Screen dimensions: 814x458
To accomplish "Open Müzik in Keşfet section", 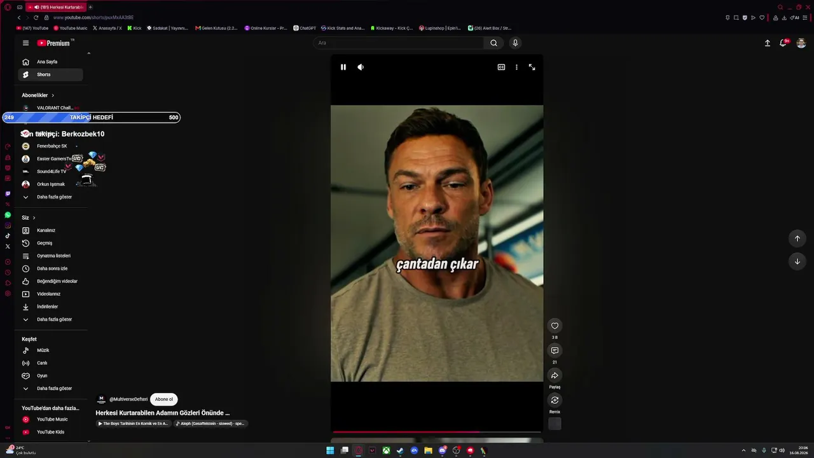I will click(51, 350).
